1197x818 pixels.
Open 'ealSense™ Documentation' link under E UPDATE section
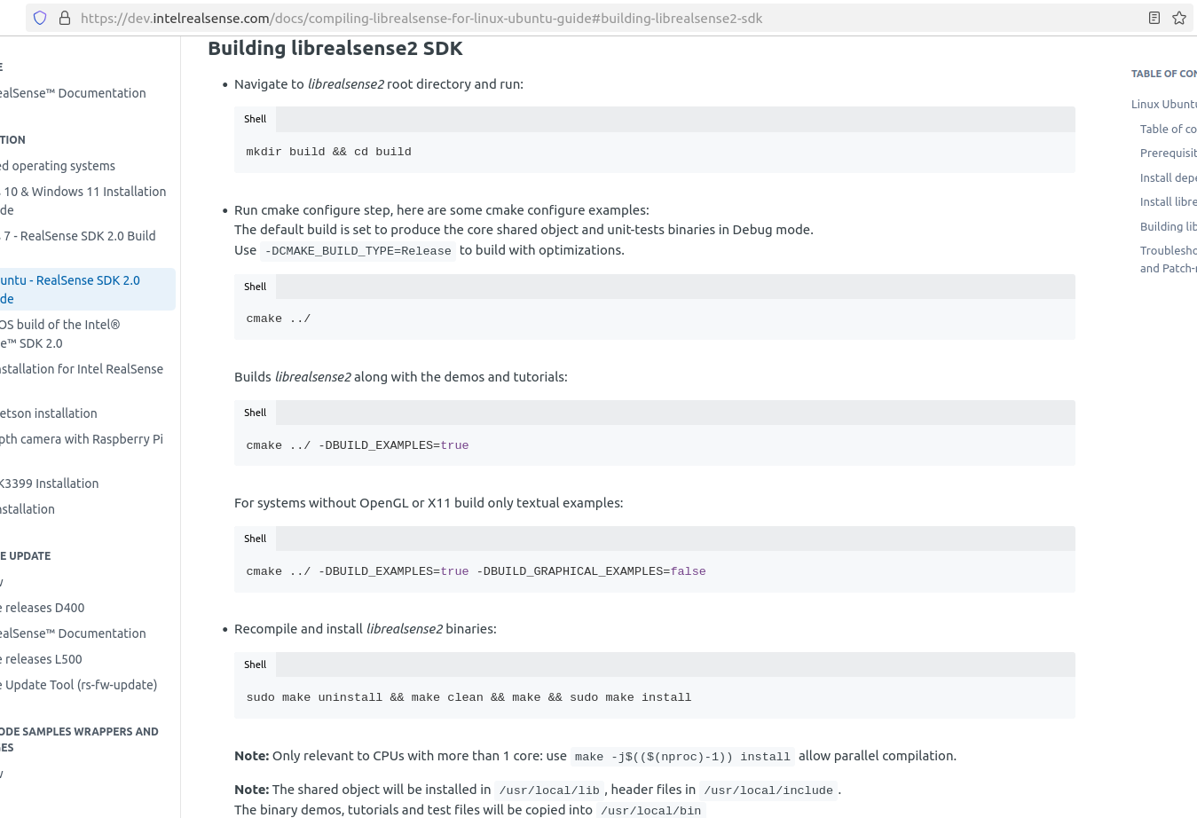pos(73,633)
